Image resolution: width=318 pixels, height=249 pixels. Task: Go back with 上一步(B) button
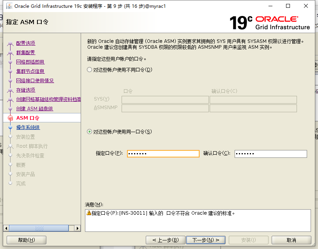coord(166,240)
